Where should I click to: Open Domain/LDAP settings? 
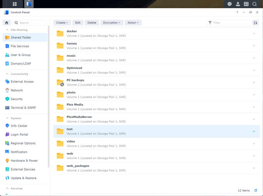(x=25, y=64)
